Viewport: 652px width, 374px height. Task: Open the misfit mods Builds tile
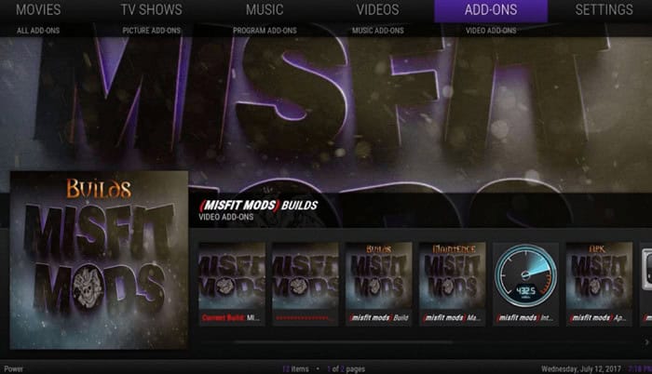[x=379, y=284]
